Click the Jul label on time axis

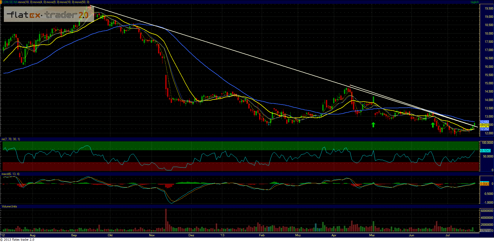tap(448, 235)
